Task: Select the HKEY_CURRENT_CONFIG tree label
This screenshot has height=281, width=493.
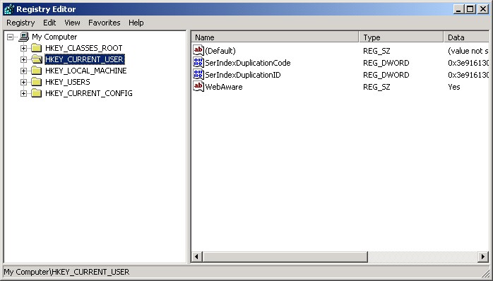Action: tap(89, 93)
